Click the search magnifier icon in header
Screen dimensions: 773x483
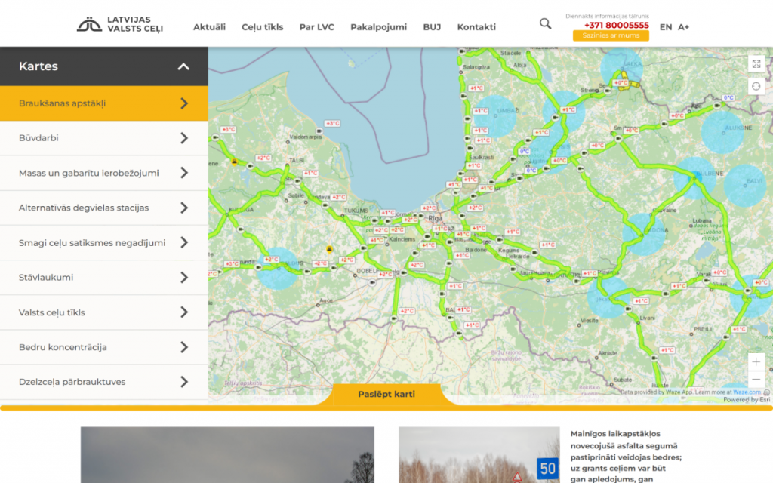[545, 24]
